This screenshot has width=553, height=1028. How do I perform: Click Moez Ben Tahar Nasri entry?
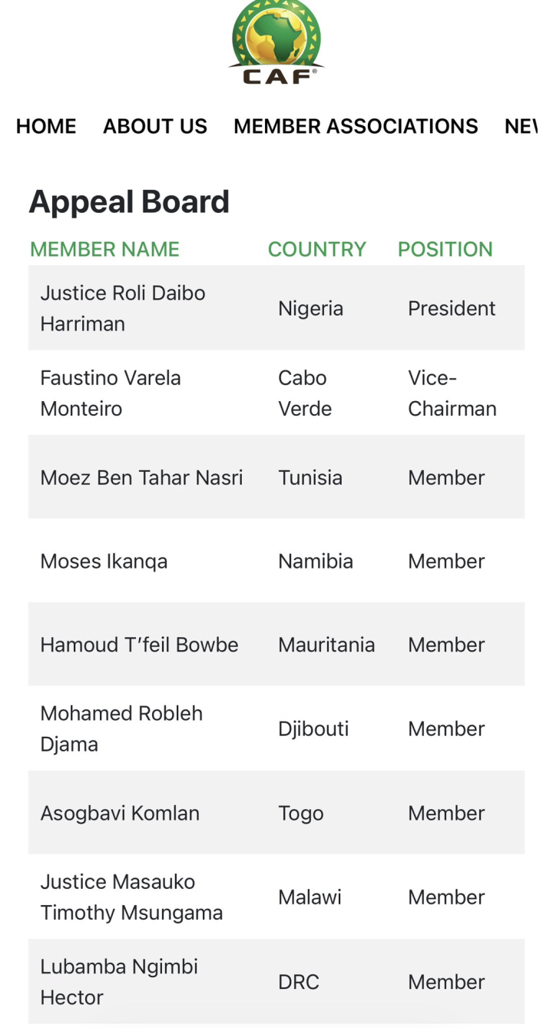click(141, 477)
